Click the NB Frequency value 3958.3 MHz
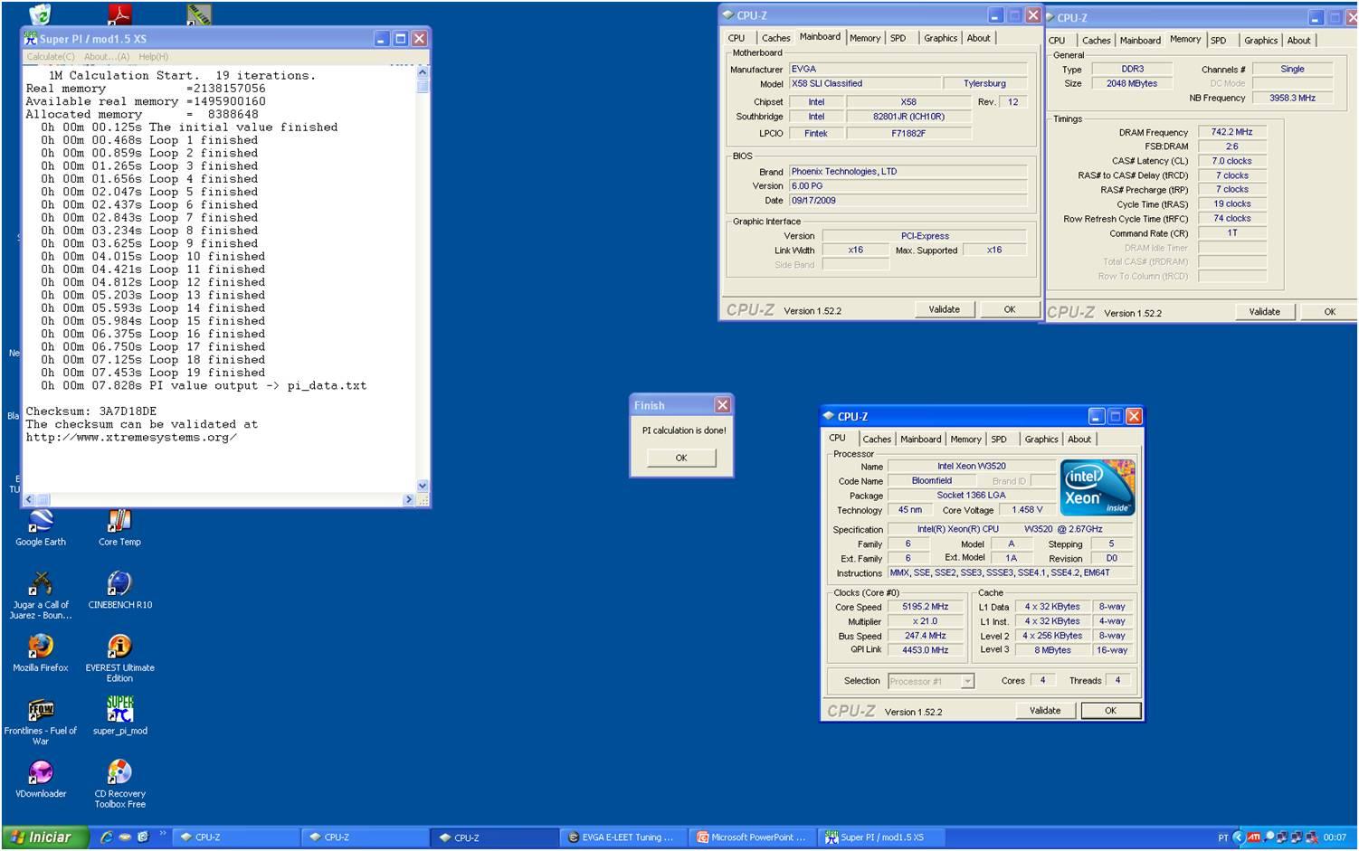 [1292, 98]
